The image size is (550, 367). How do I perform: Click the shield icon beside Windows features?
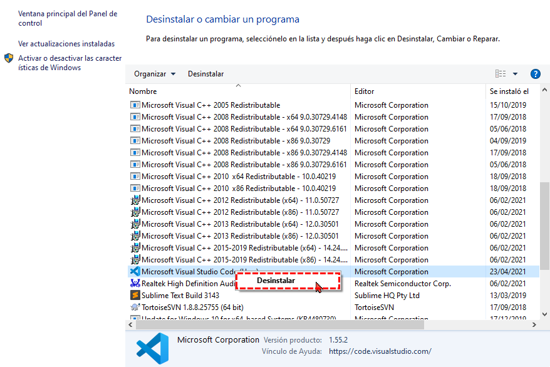click(x=9, y=58)
